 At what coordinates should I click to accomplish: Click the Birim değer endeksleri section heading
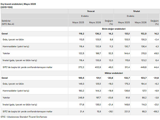(x=114, y=29)
